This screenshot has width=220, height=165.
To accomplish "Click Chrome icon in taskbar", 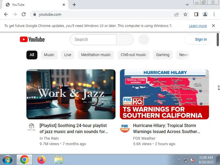I will (x=24, y=160).
